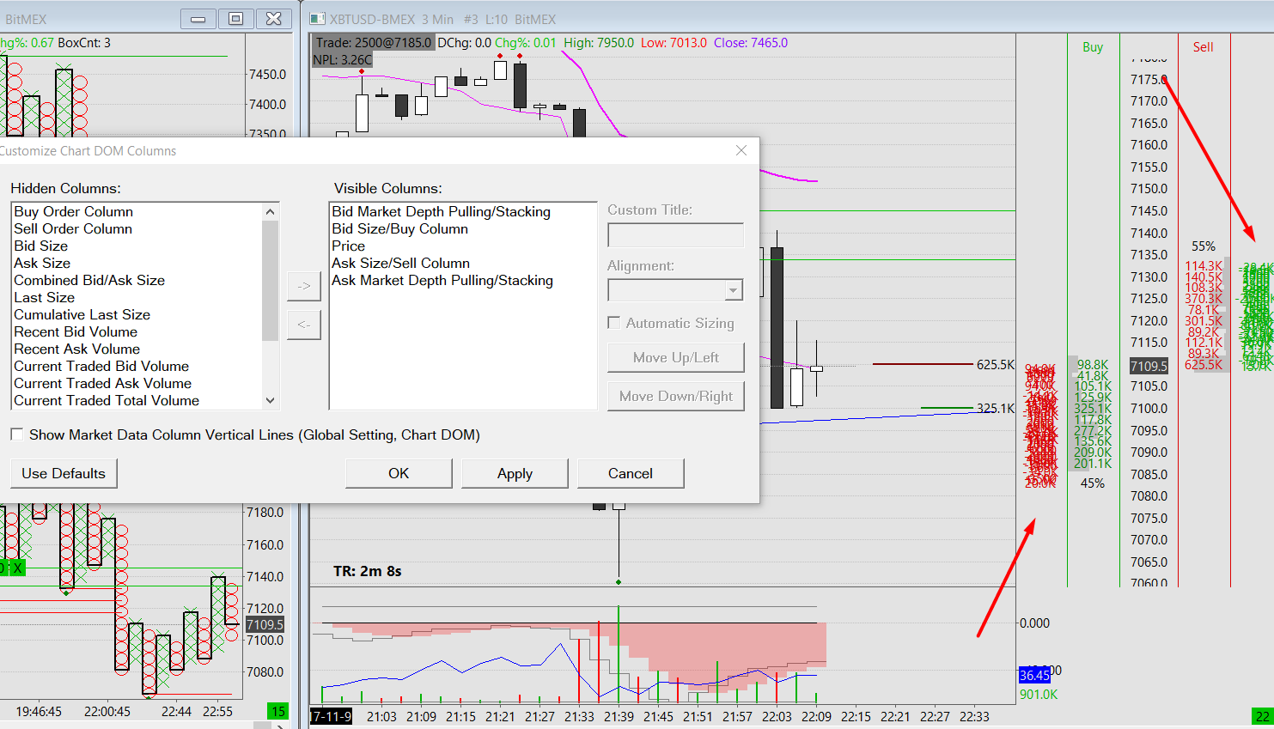Click the Hidden Columns list scroll-down arrow
Viewport: 1274px width, 729px height.
coord(271,400)
